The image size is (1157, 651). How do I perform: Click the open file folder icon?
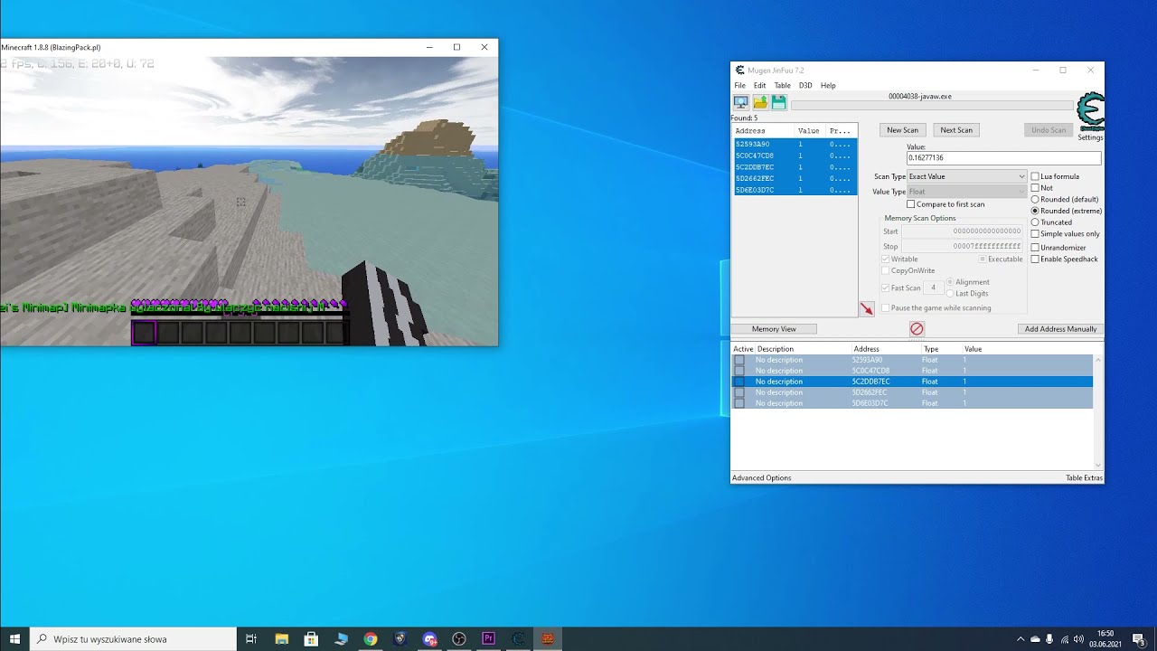(x=760, y=102)
